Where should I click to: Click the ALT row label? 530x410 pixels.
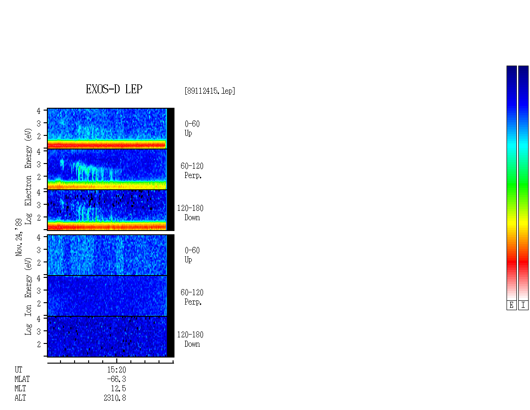(20, 398)
